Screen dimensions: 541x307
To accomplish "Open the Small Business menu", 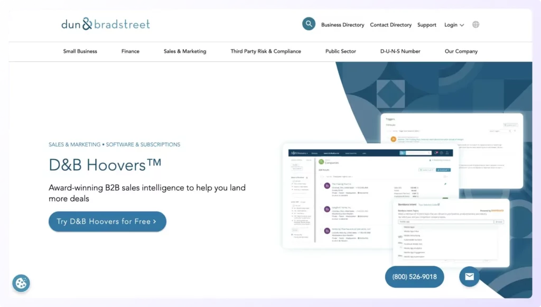I will coord(80,51).
